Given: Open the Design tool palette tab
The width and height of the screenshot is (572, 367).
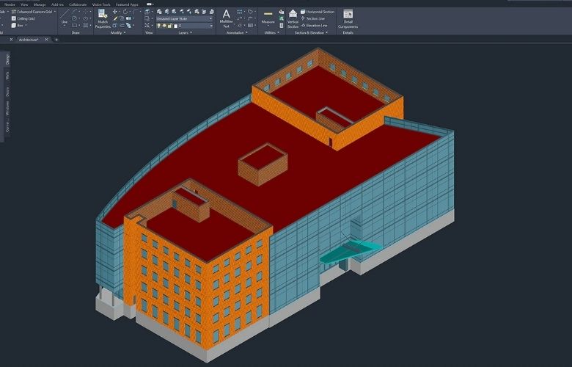Looking at the screenshot, I should pyautogui.click(x=7, y=59).
